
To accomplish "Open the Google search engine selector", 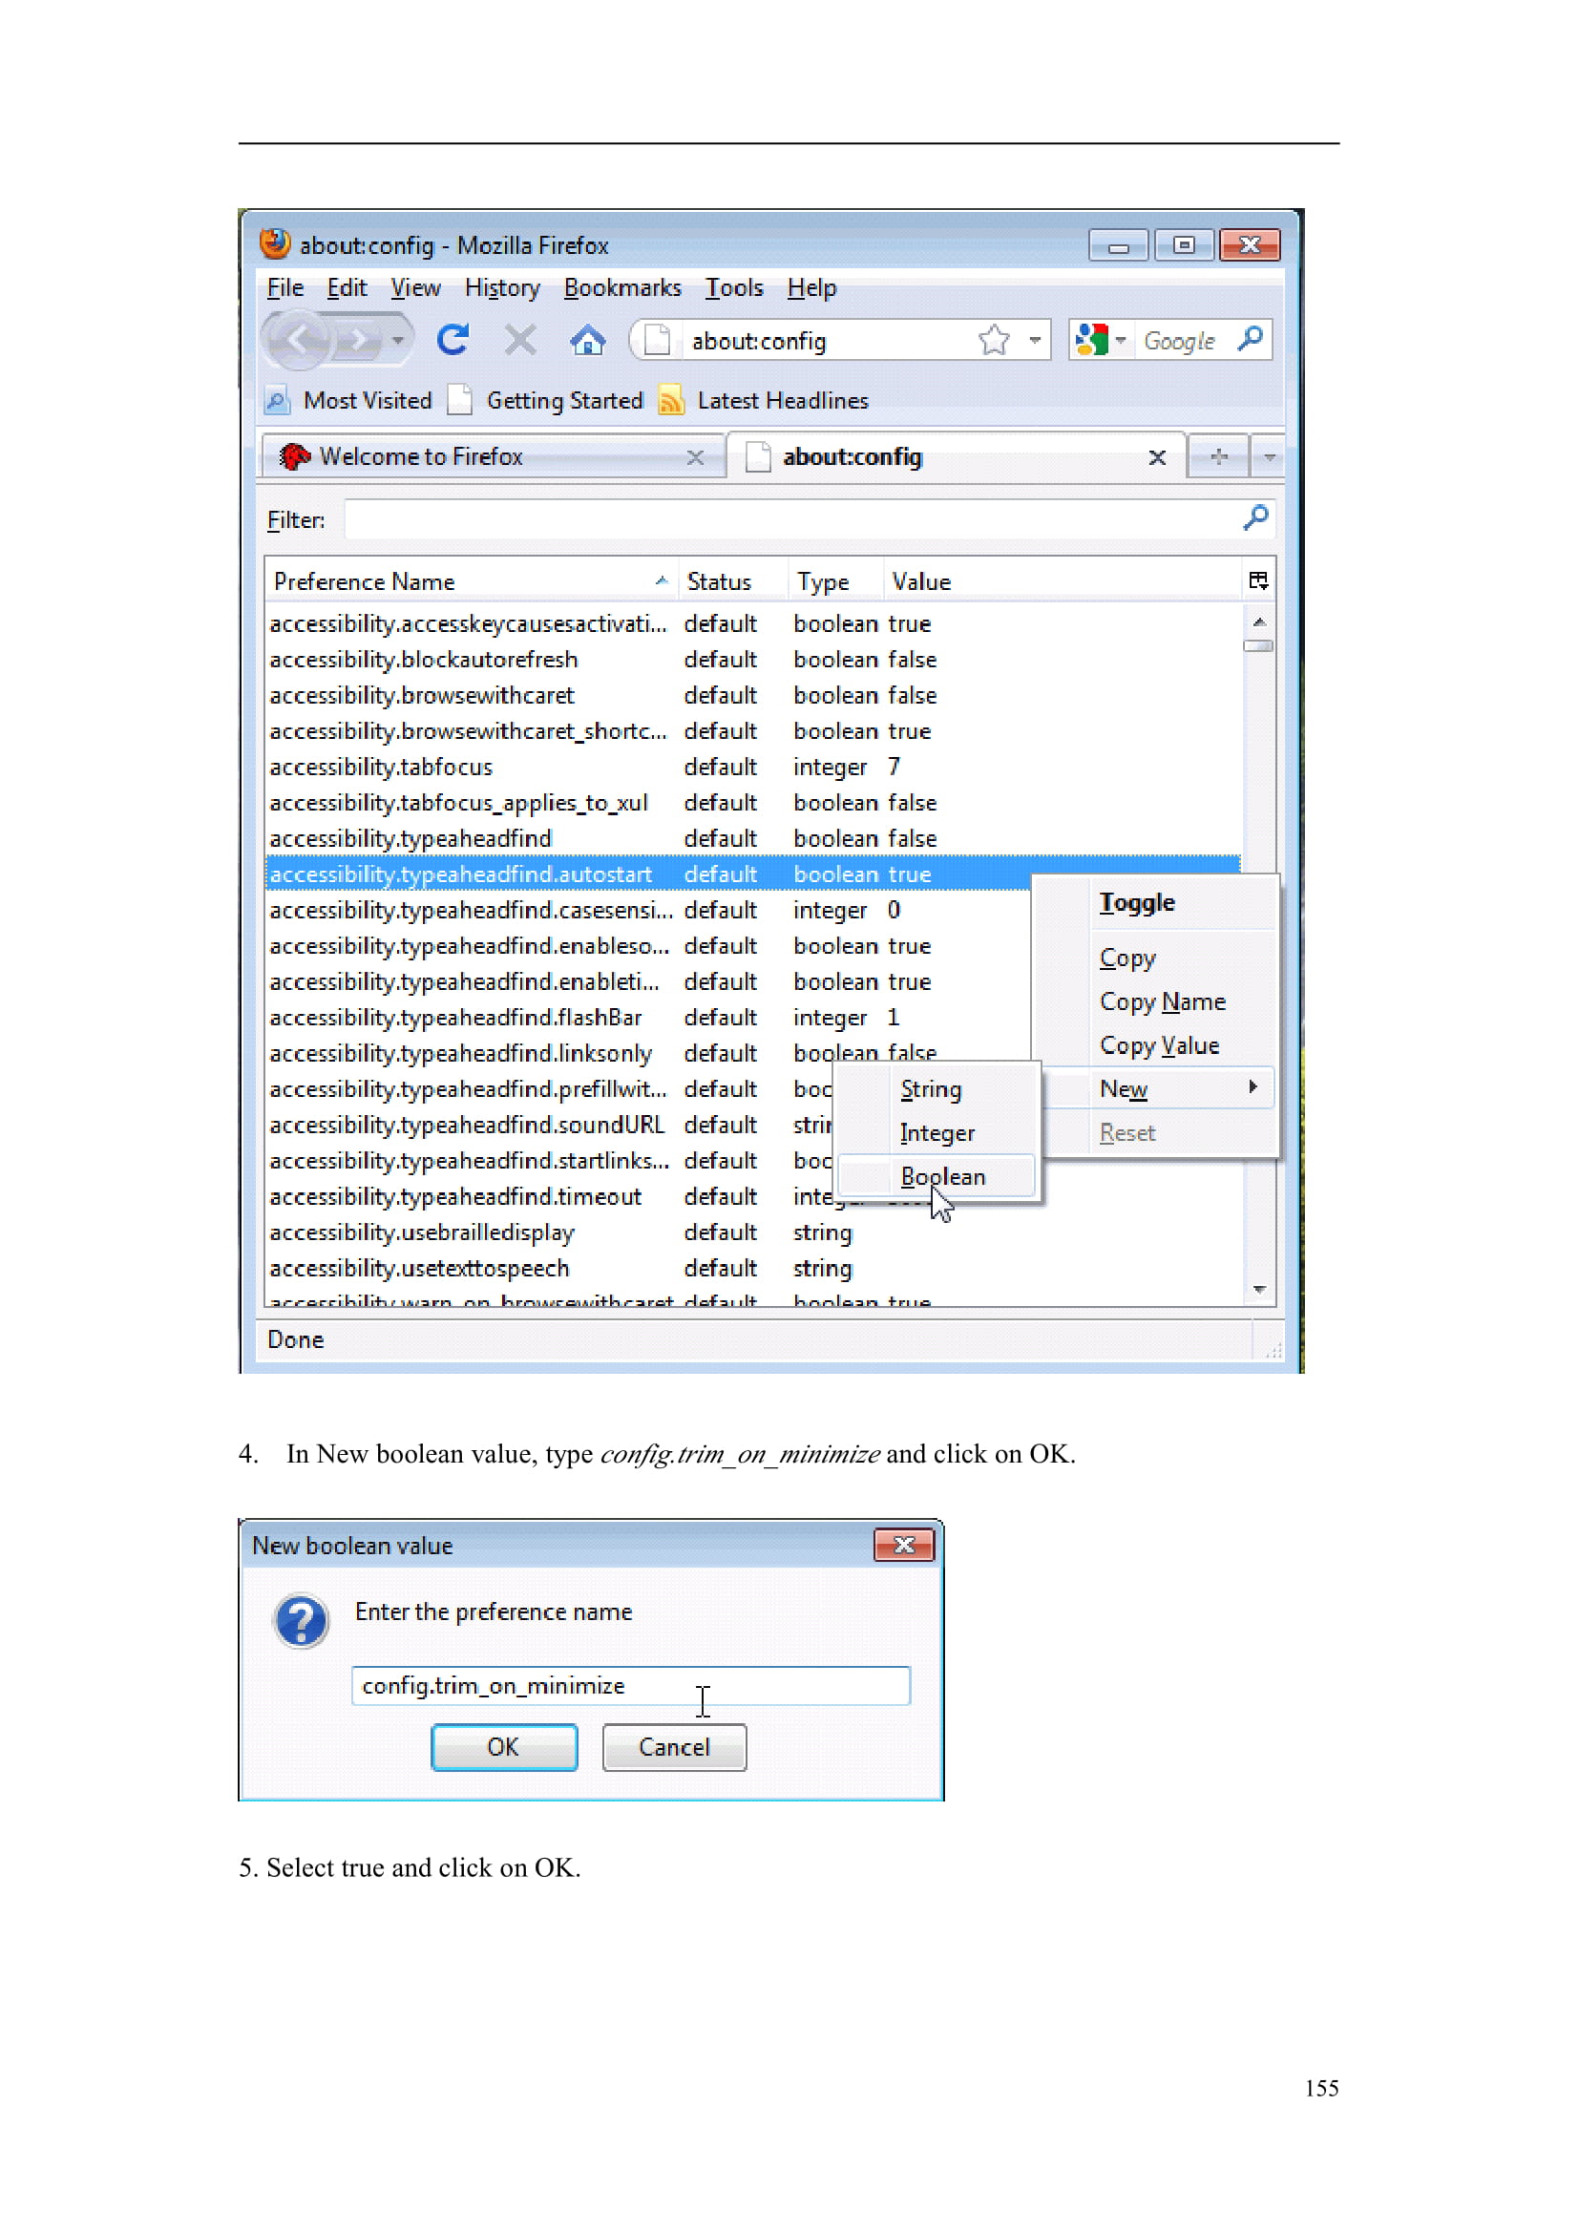I will point(1100,340).
